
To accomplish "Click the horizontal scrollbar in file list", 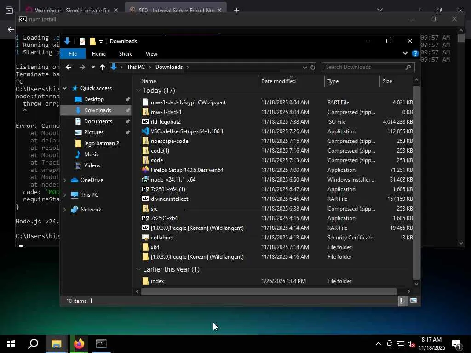I will tap(269, 291).
